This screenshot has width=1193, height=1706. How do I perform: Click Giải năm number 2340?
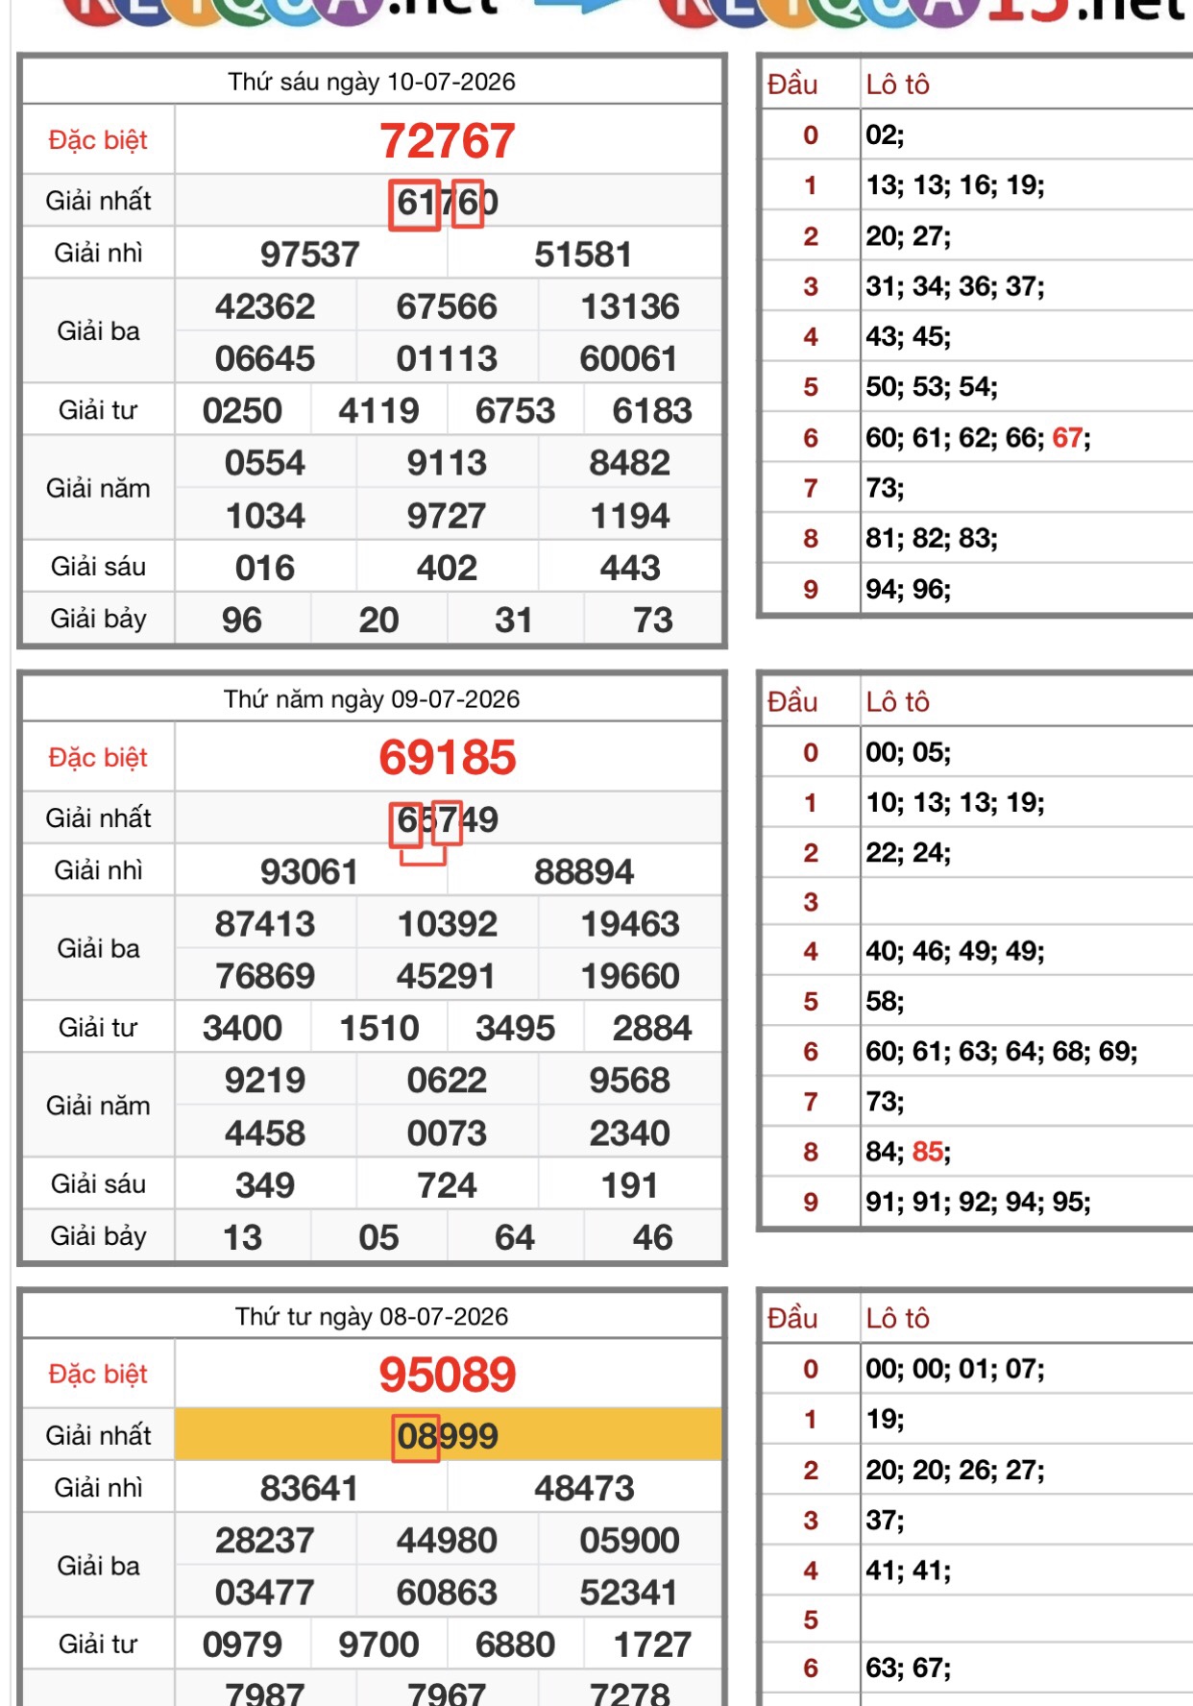pyautogui.click(x=630, y=1133)
